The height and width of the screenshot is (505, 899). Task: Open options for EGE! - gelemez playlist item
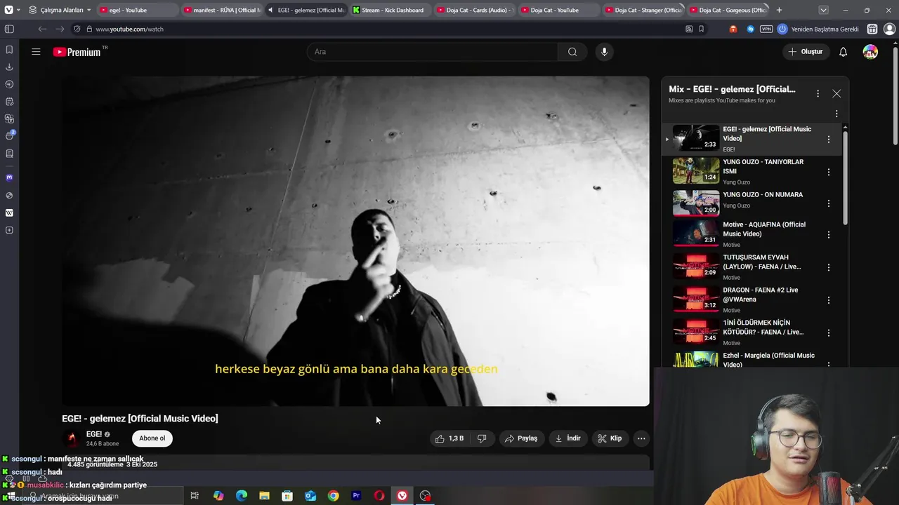(x=829, y=140)
